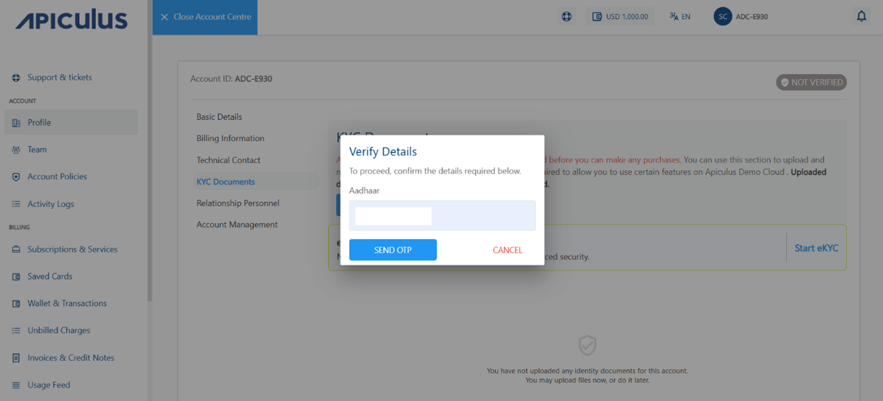Select the Basic Details tab
This screenshot has width=883, height=401.
coord(219,117)
